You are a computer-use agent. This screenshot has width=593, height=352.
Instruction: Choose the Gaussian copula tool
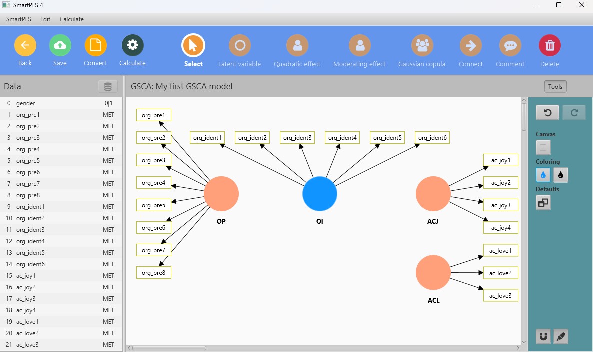[x=422, y=46]
